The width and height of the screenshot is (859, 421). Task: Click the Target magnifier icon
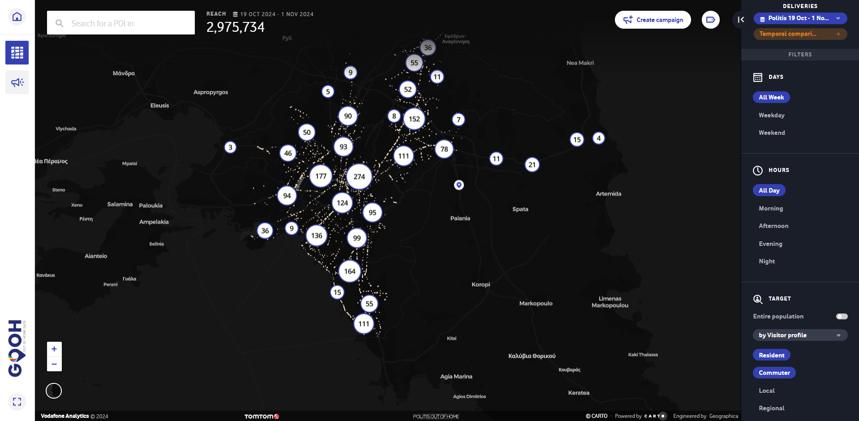758,299
